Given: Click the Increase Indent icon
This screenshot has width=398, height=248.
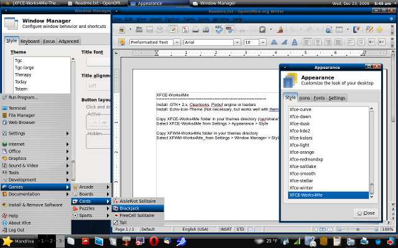Looking at the screenshot, I should (382, 42).
